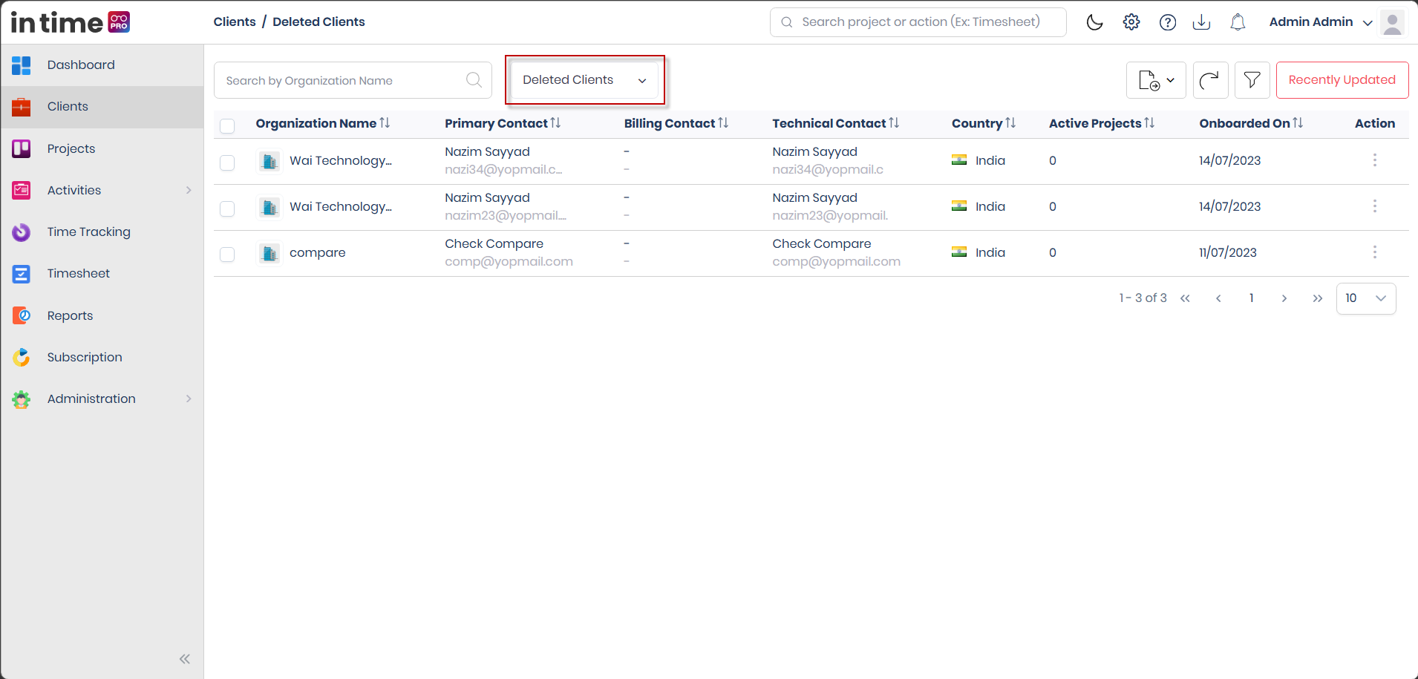This screenshot has width=1418, height=679.
Task: Click the search magnifier in organization search
Action: tap(474, 80)
